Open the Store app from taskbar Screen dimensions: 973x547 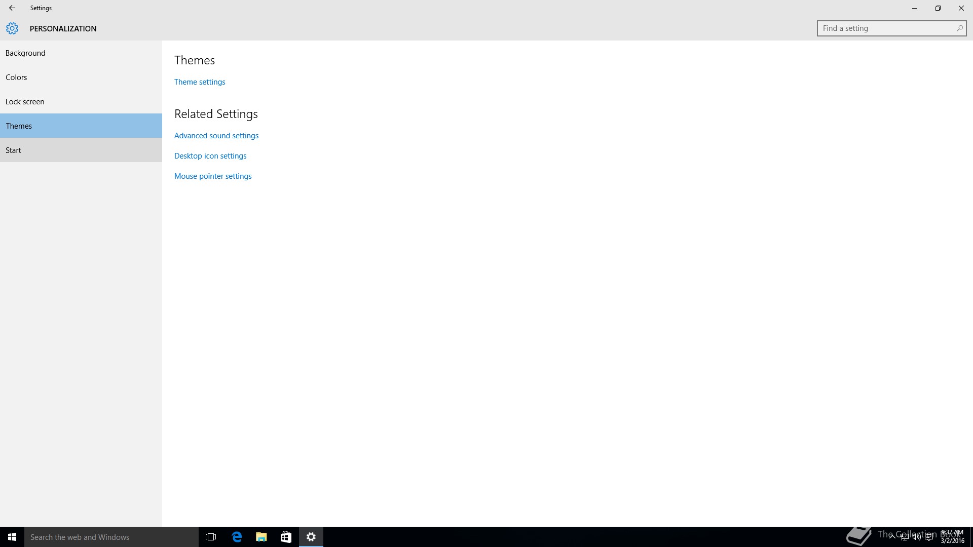click(286, 537)
